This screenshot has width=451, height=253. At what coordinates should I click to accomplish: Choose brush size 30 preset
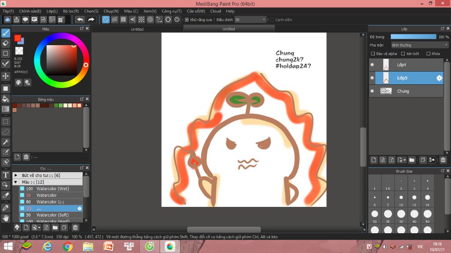(401, 216)
